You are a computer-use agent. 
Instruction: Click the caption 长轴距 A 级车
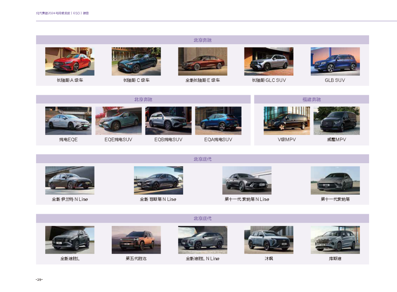point(70,80)
